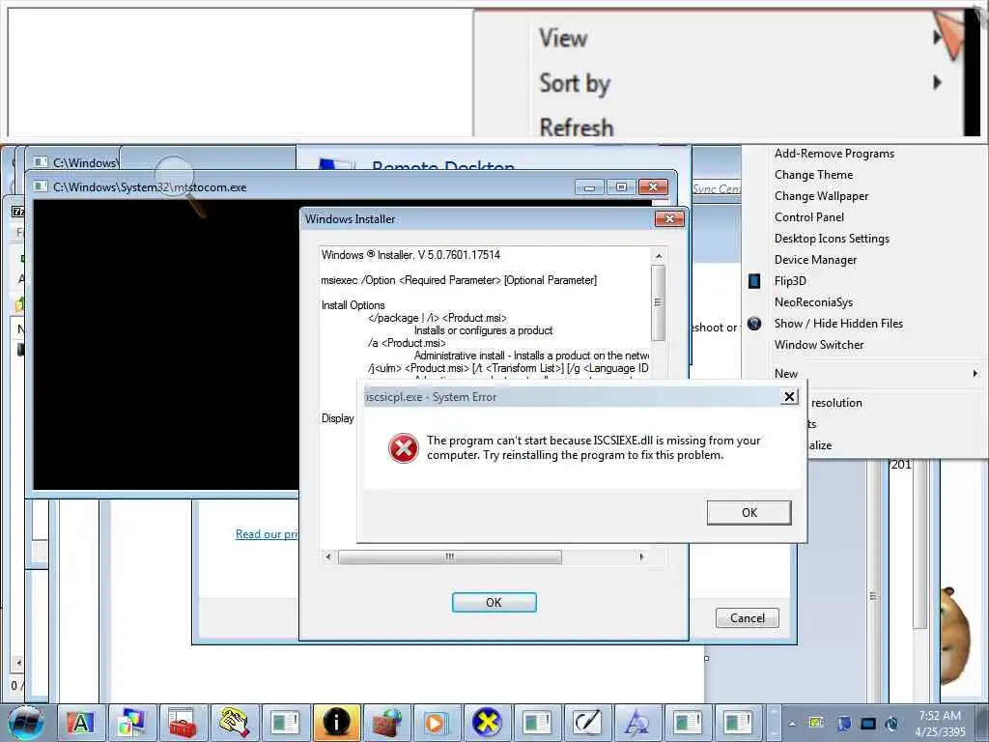Viewport: 989px width, 742px height.
Task: Open Device Manager from context menu
Action: click(x=815, y=260)
